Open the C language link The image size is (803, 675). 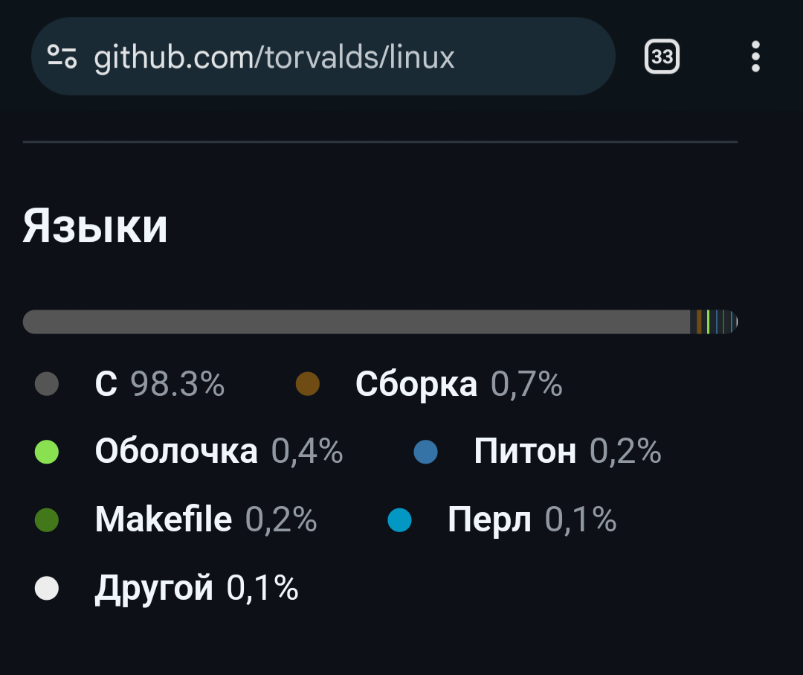pos(159,385)
